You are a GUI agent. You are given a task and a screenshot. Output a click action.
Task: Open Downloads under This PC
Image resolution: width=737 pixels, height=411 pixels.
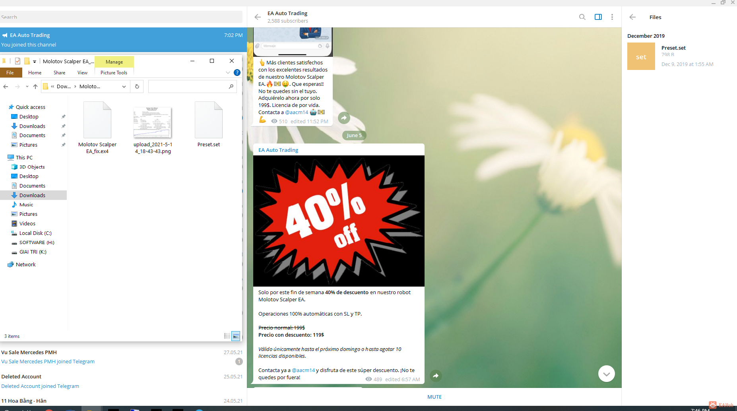pyautogui.click(x=32, y=195)
